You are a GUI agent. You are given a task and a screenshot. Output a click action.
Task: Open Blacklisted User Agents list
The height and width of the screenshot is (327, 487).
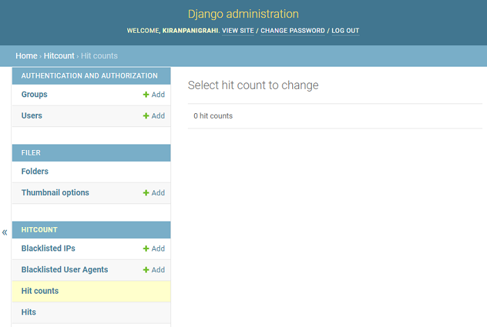tap(65, 269)
